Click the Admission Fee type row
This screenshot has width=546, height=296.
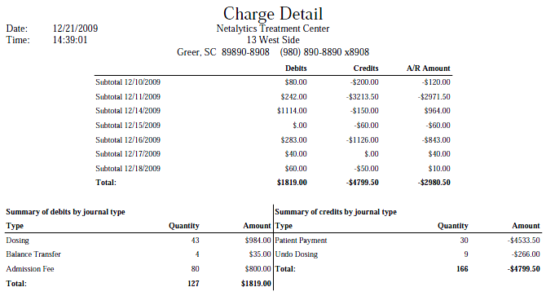(x=139, y=269)
